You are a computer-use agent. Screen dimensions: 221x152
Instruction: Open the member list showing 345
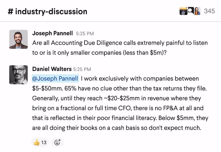click(x=209, y=11)
